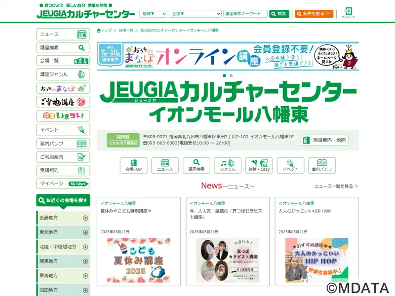Click the 講座検索 magnifier icon button
The image size is (395, 296).
coord(197,165)
